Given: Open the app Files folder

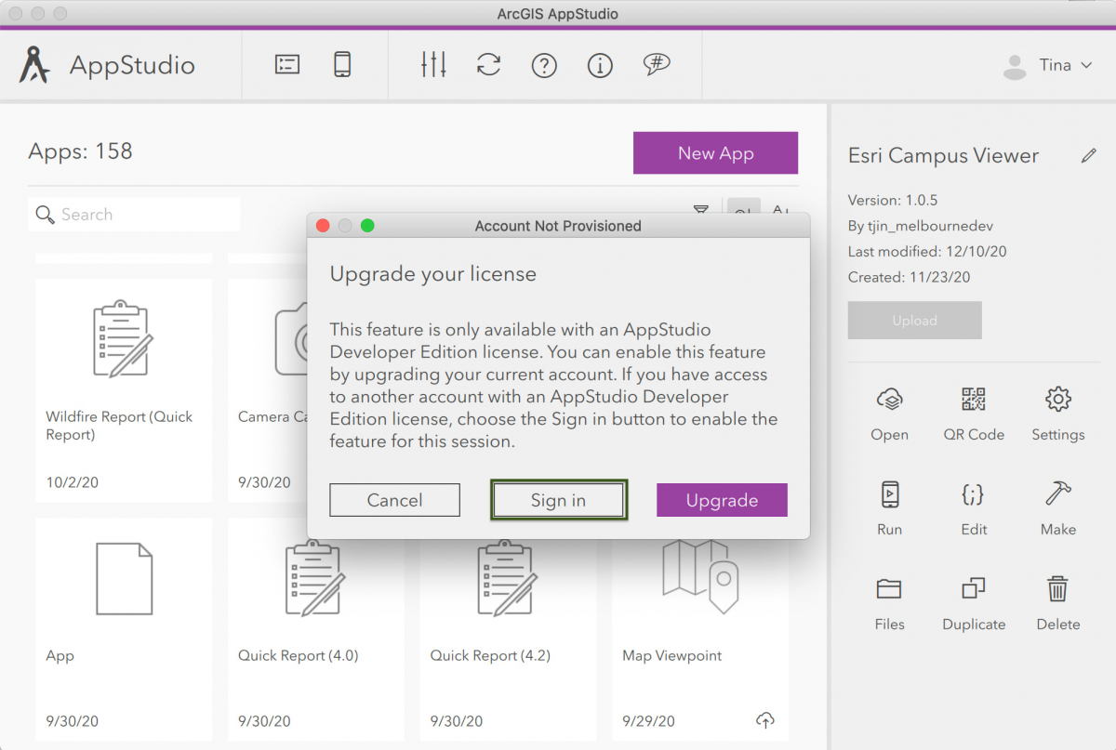Looking at the screenshot, I should point(889,589).
